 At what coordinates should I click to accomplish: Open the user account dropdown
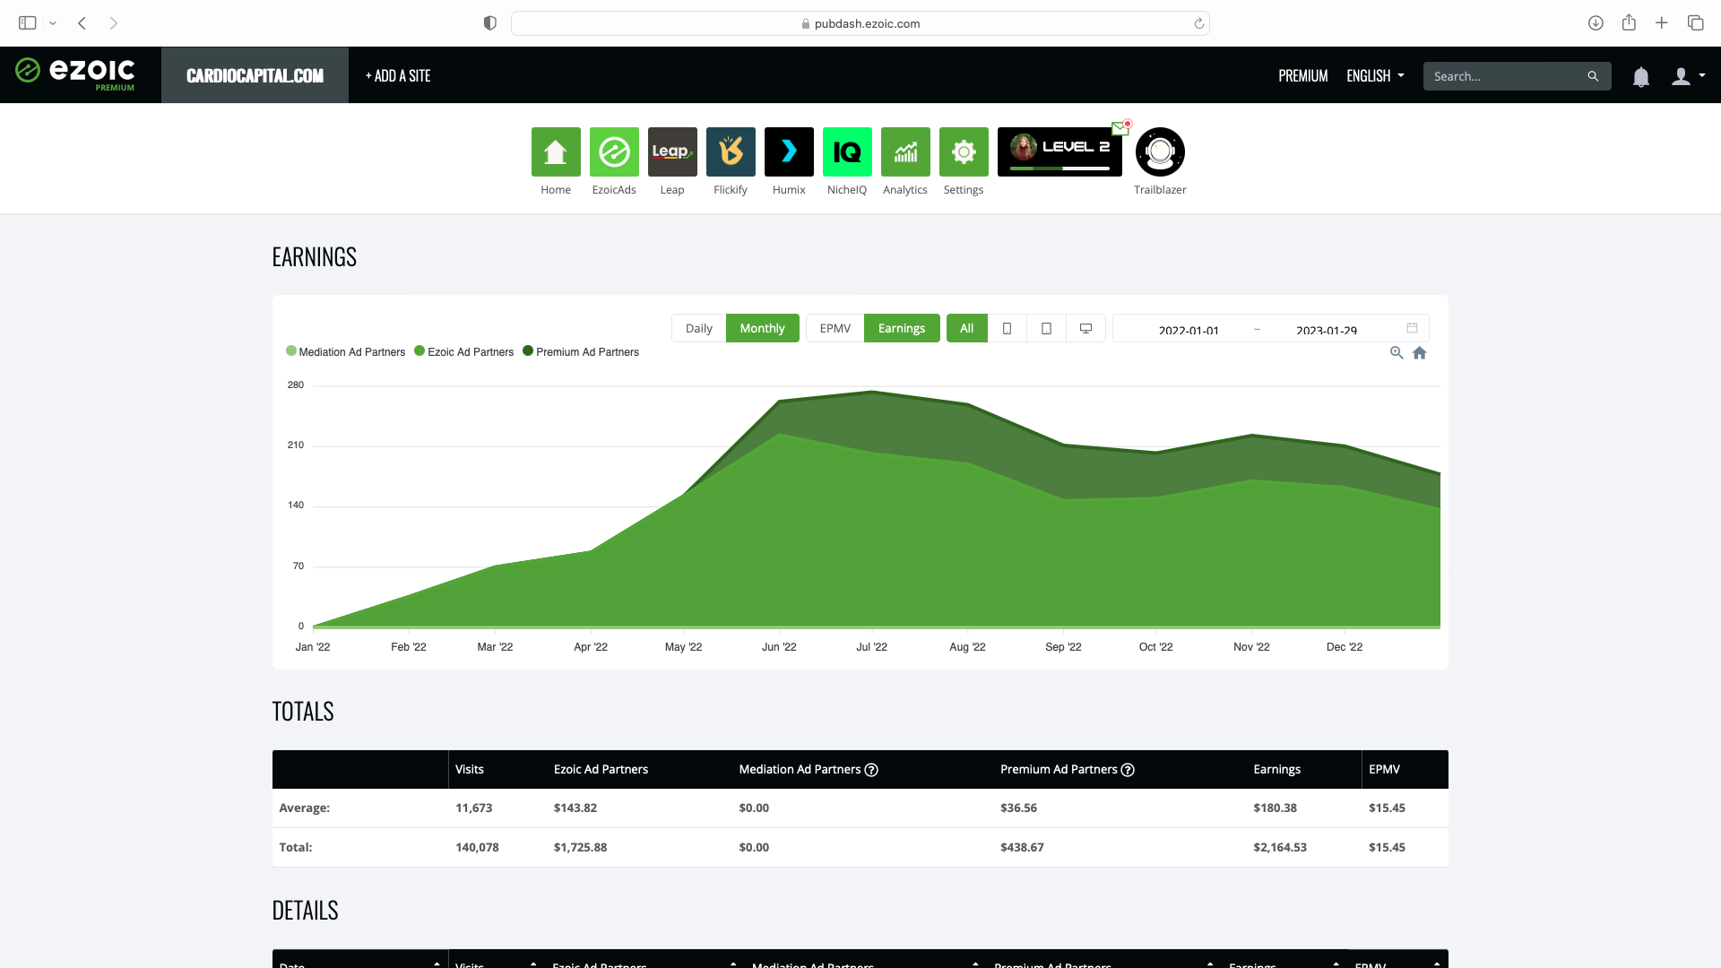click(x=1688, y=76)
